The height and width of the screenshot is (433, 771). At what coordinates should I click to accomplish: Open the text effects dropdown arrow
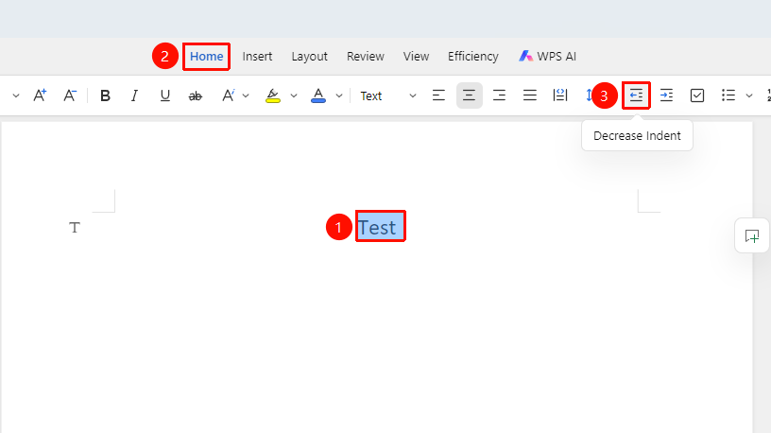click(x=246, y=95)
